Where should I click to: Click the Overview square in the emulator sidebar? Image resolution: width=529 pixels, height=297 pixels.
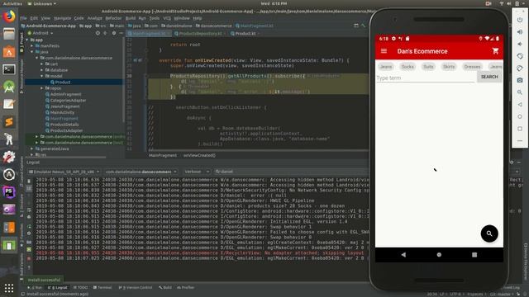click(520, 129)
